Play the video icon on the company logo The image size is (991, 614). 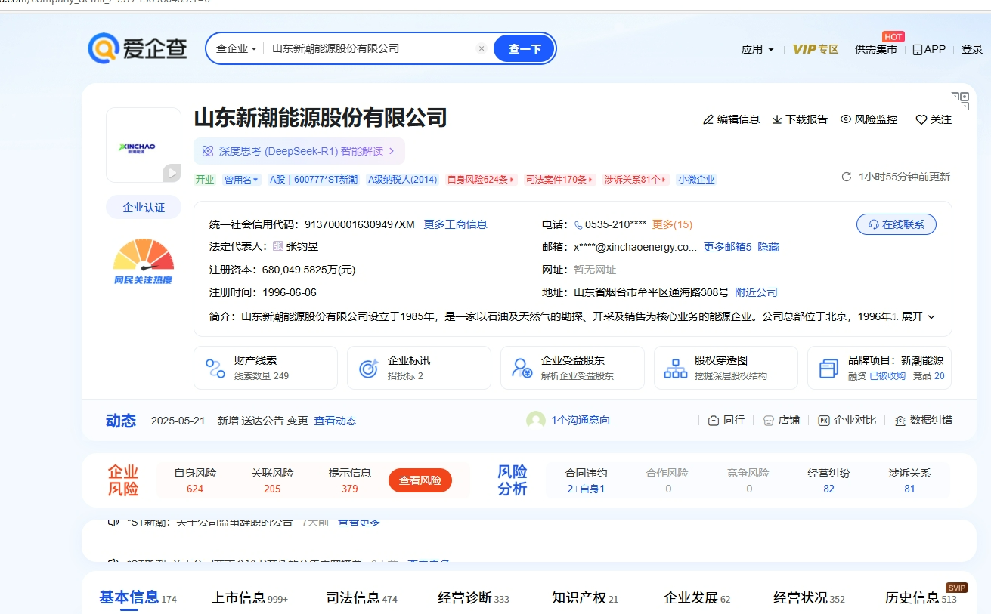pos(172,173)
